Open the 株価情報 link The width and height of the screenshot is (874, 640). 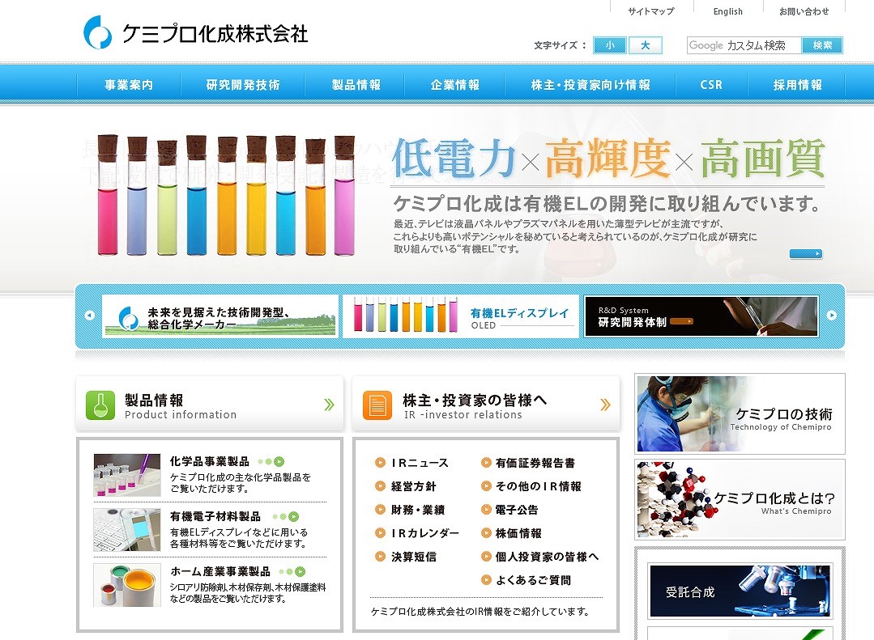tap(518, 533)
